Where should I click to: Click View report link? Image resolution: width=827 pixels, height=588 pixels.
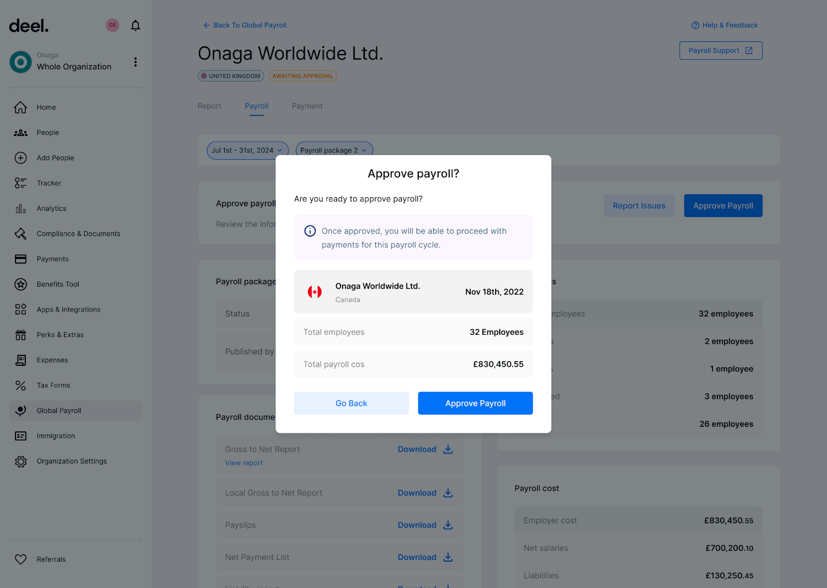pos(244,463)
